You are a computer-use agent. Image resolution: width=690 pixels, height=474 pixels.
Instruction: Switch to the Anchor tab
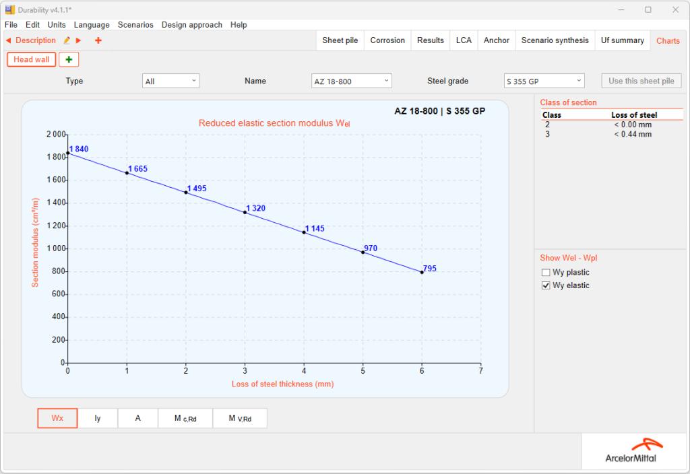pos(497,40)
